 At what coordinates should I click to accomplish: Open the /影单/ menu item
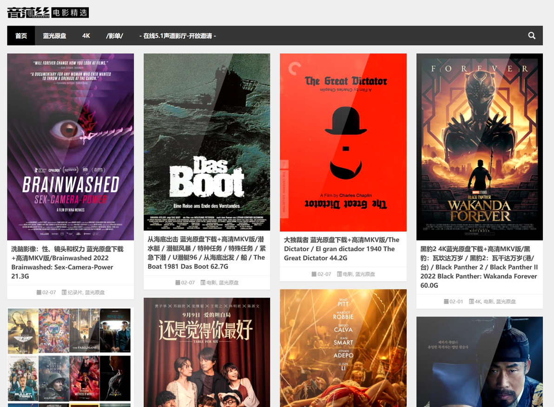coord(114,36)
